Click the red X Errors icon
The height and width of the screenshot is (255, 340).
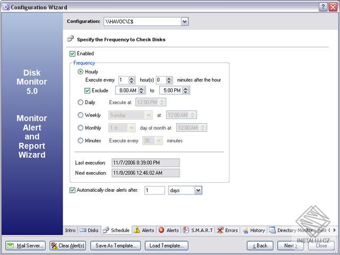[220, 230]
